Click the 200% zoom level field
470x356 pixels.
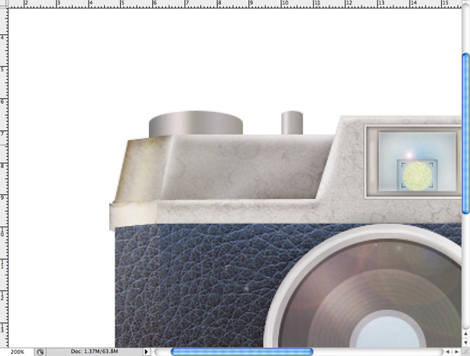(17, 352)
